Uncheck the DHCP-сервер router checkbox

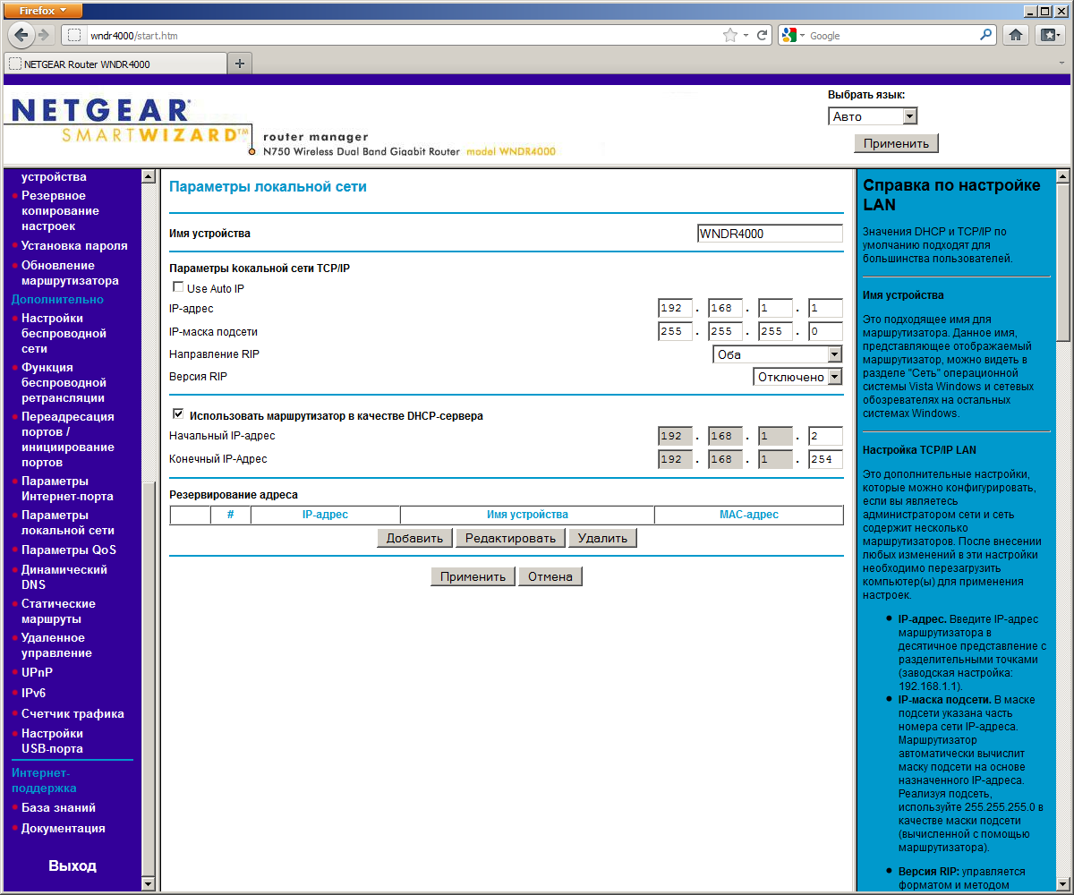pyautogui.click(x=178, y=414)
